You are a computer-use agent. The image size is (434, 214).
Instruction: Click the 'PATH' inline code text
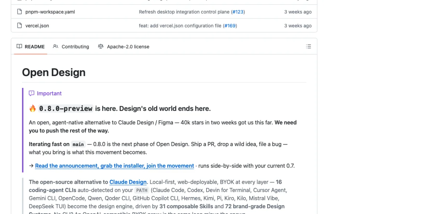pos(141,190)
